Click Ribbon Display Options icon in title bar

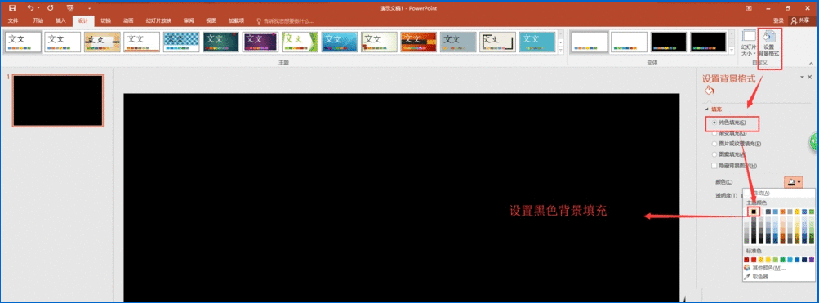pyautogui.click(x=749, y=8)
